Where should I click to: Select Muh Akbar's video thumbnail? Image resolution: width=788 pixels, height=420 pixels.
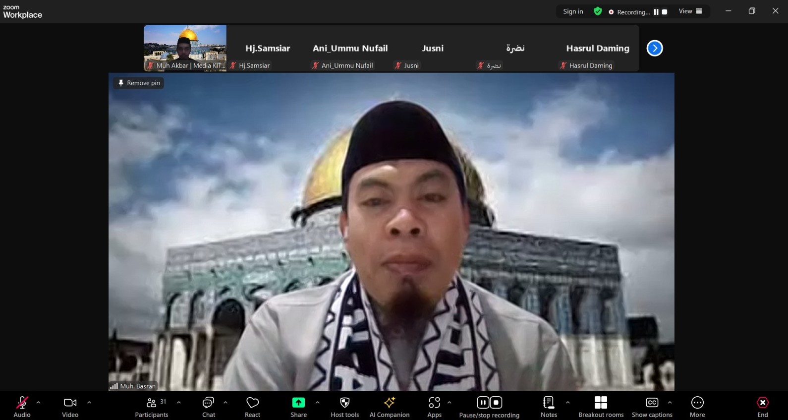[185, 48]
